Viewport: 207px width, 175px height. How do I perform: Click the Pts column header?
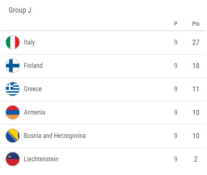[196, 24]
